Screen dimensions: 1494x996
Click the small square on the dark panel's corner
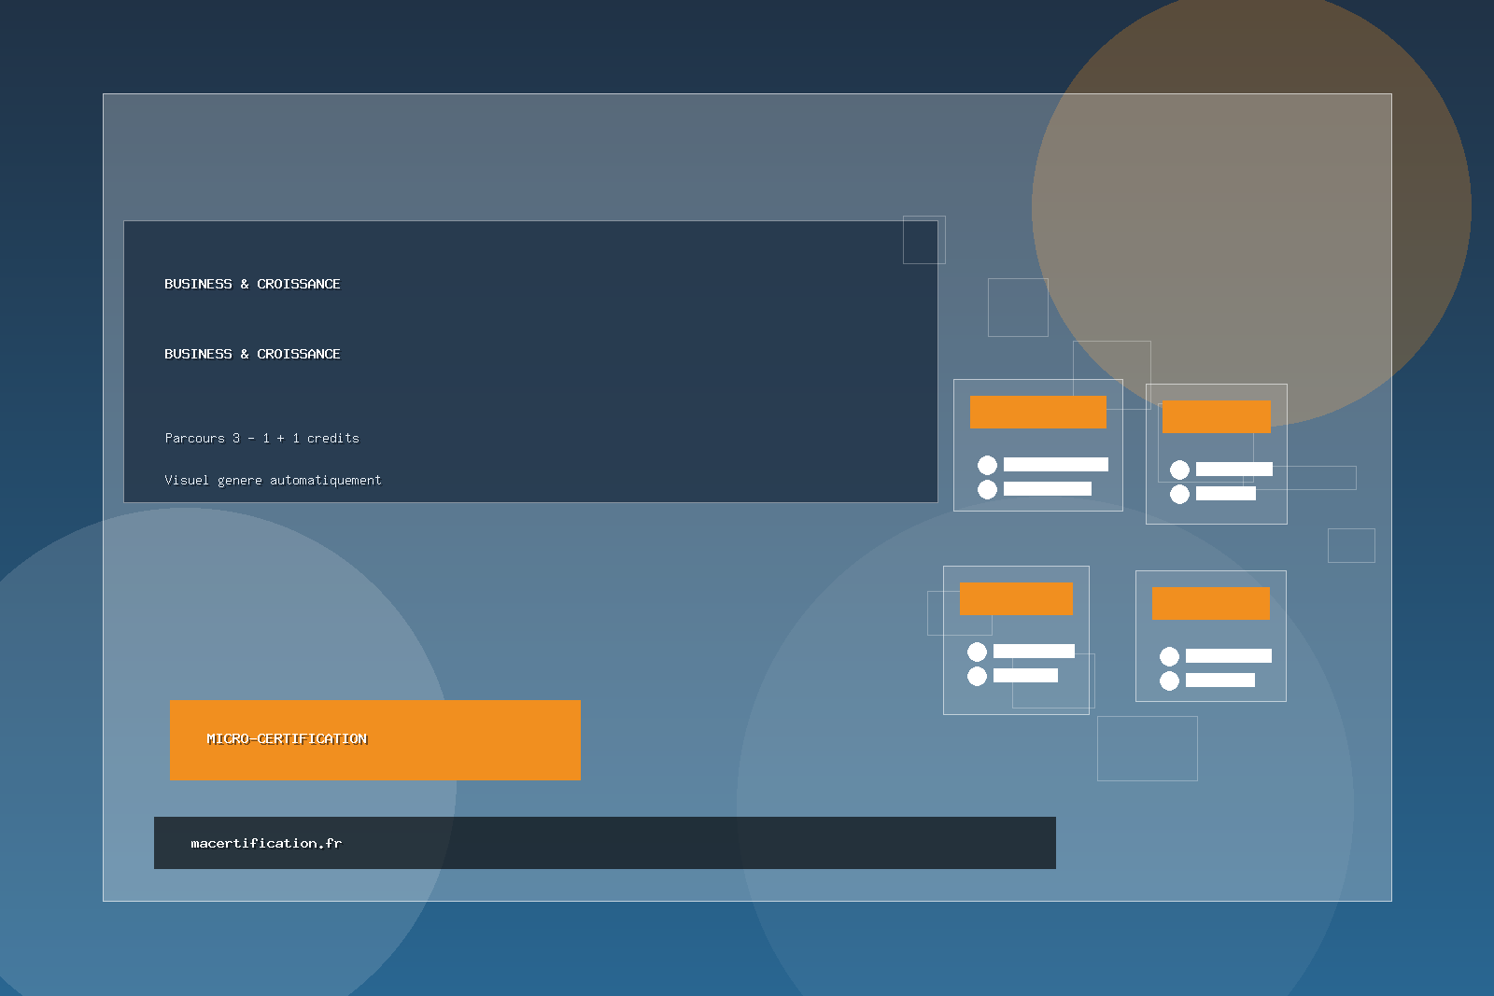(x=923, y=240)
